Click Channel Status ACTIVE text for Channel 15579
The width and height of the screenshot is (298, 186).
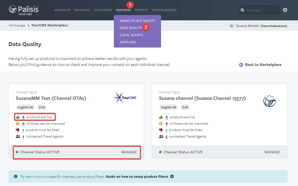pos(40,152)
